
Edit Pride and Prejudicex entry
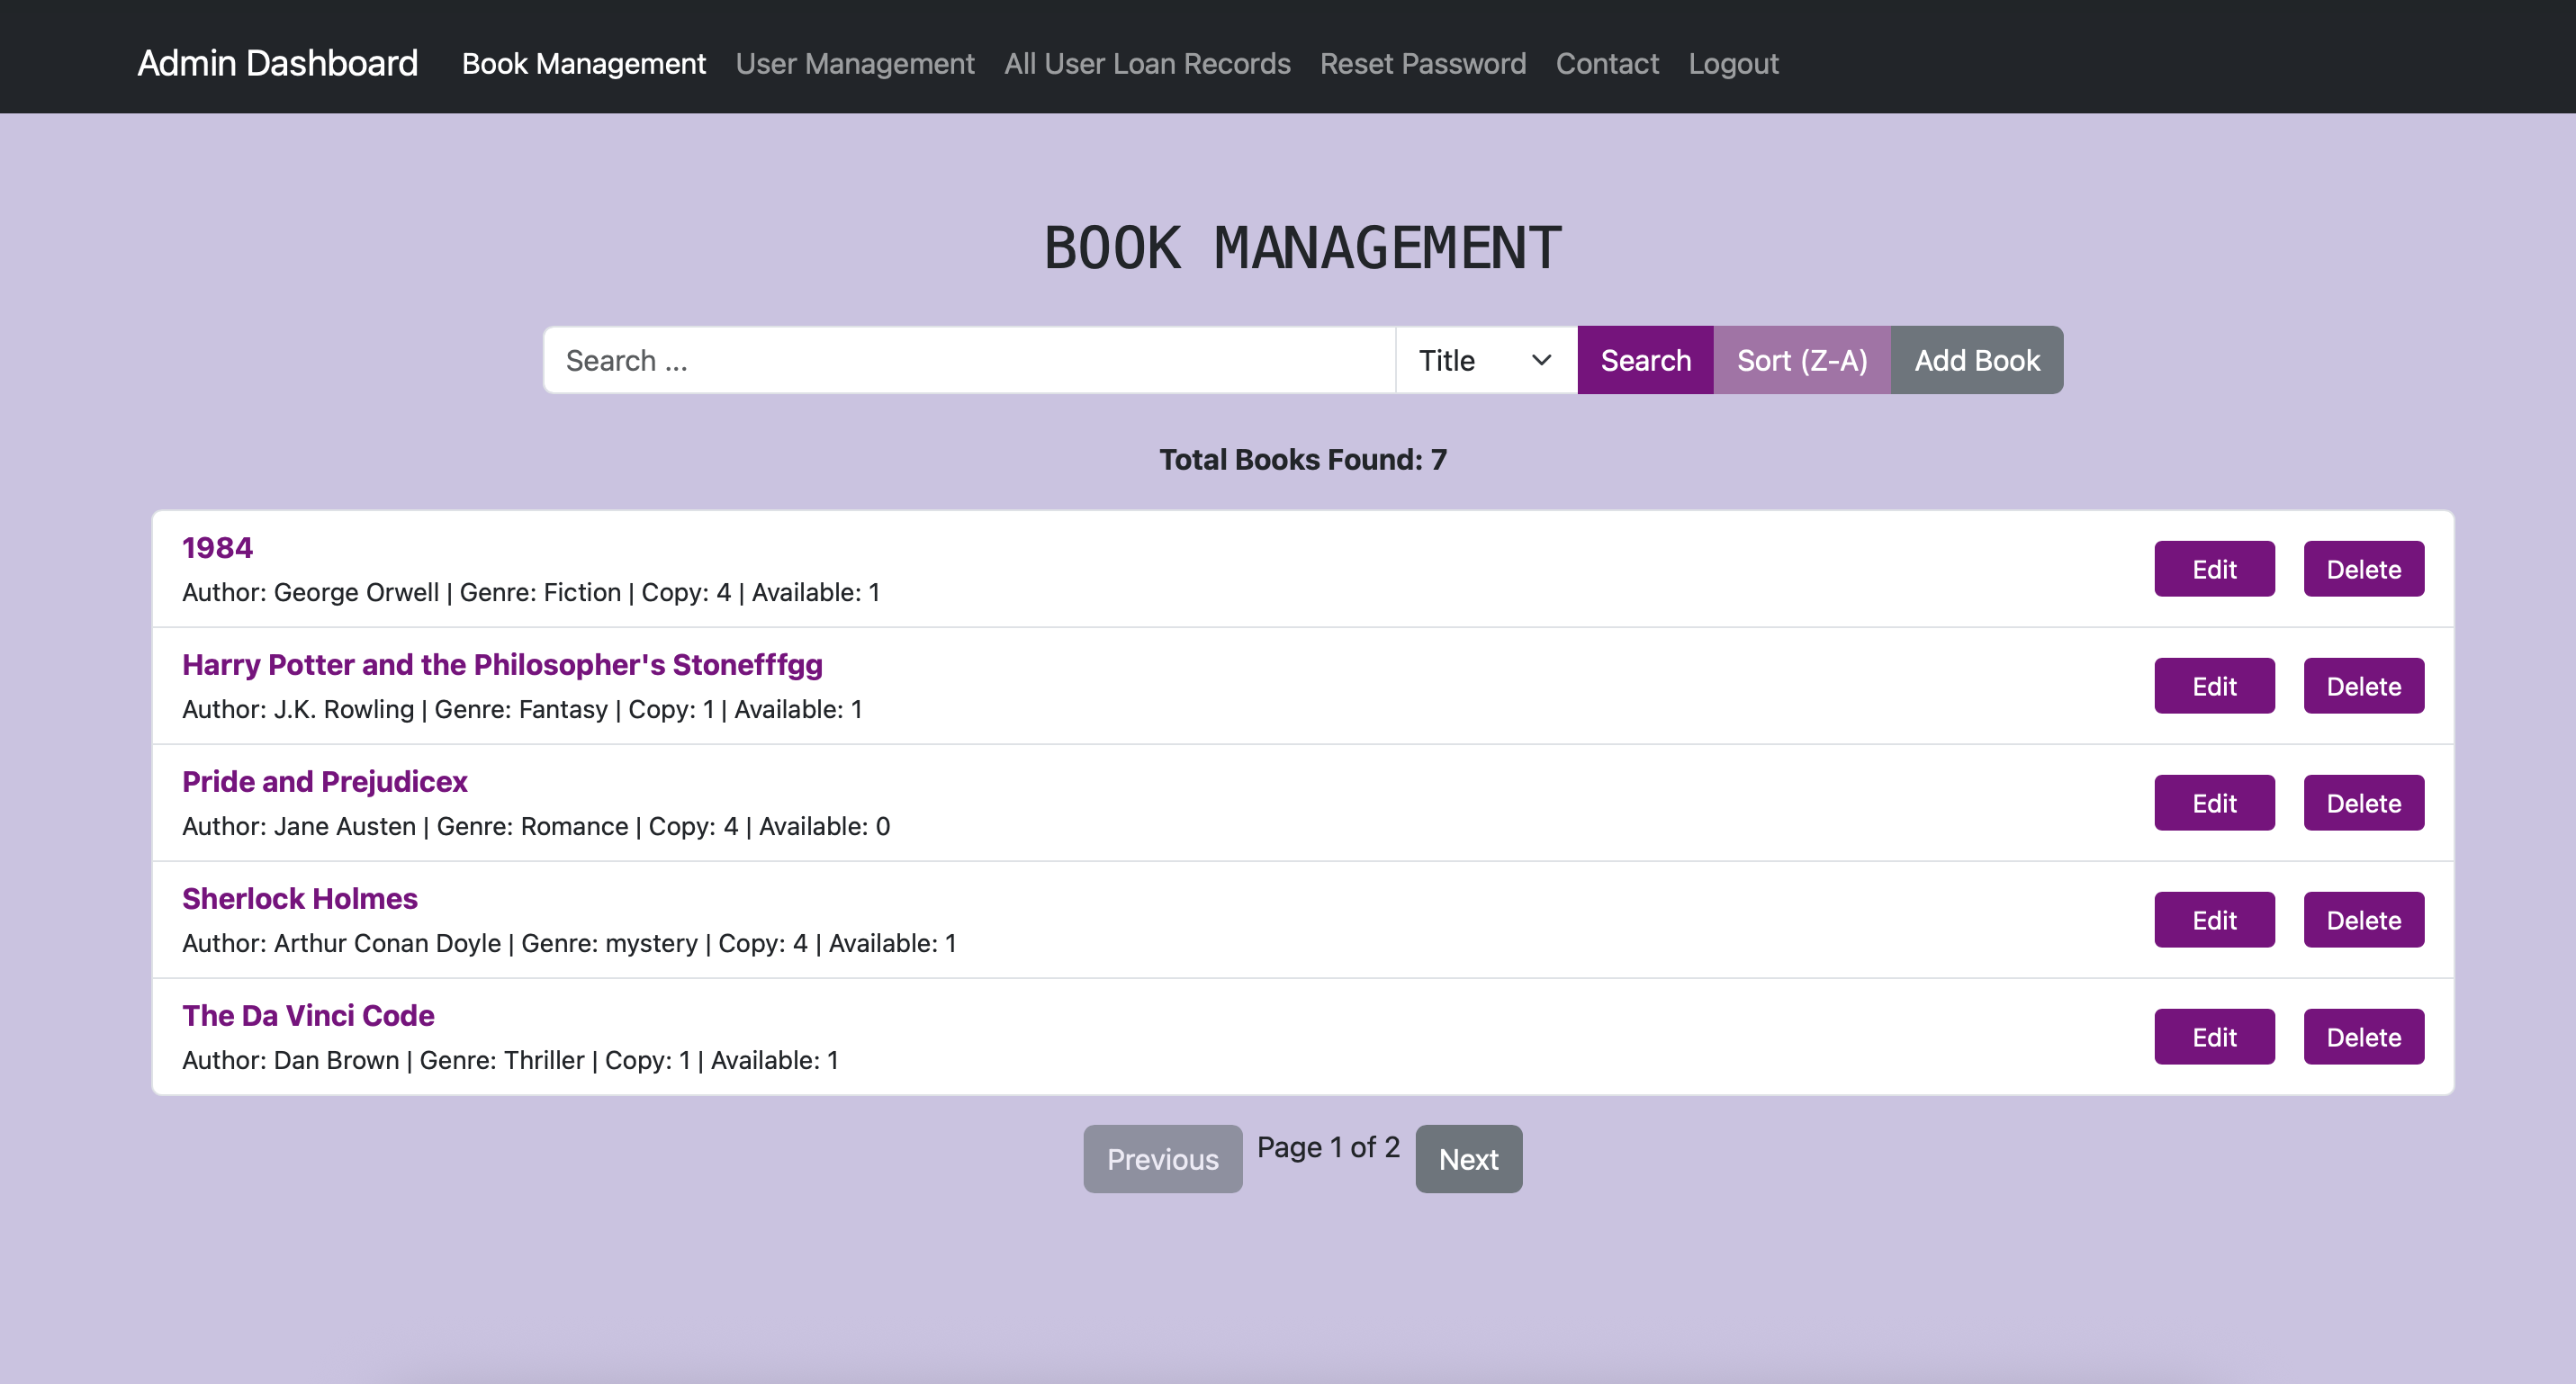[x=2213, y=803]
